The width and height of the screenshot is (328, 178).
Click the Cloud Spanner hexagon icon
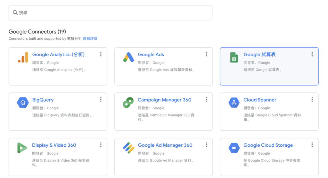234,103
